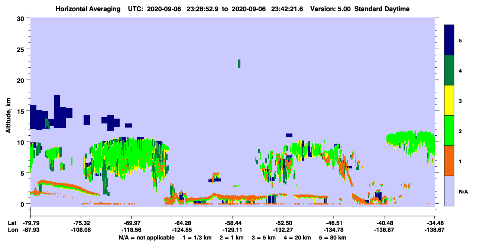Click the longitude value -129.11
This screenshot has height=248, width=483.
pos(233,230)
